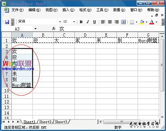Click the Save floppy disk icon

tap(7, 22)
